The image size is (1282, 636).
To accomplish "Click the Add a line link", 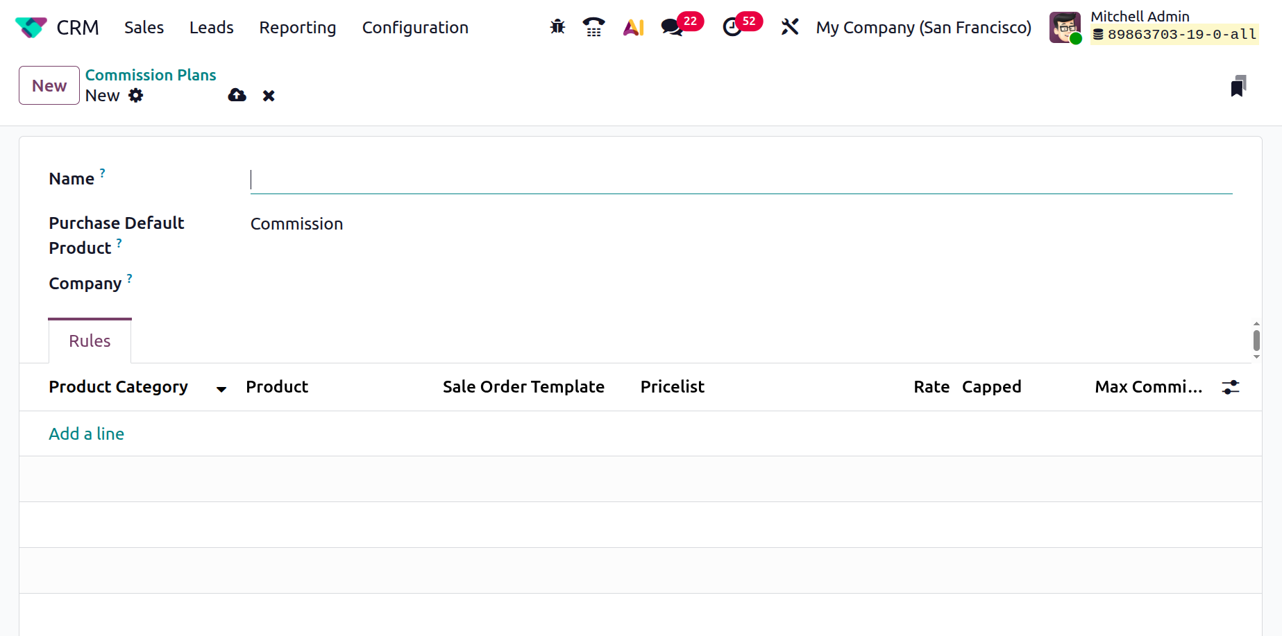I will coord(87,434).
